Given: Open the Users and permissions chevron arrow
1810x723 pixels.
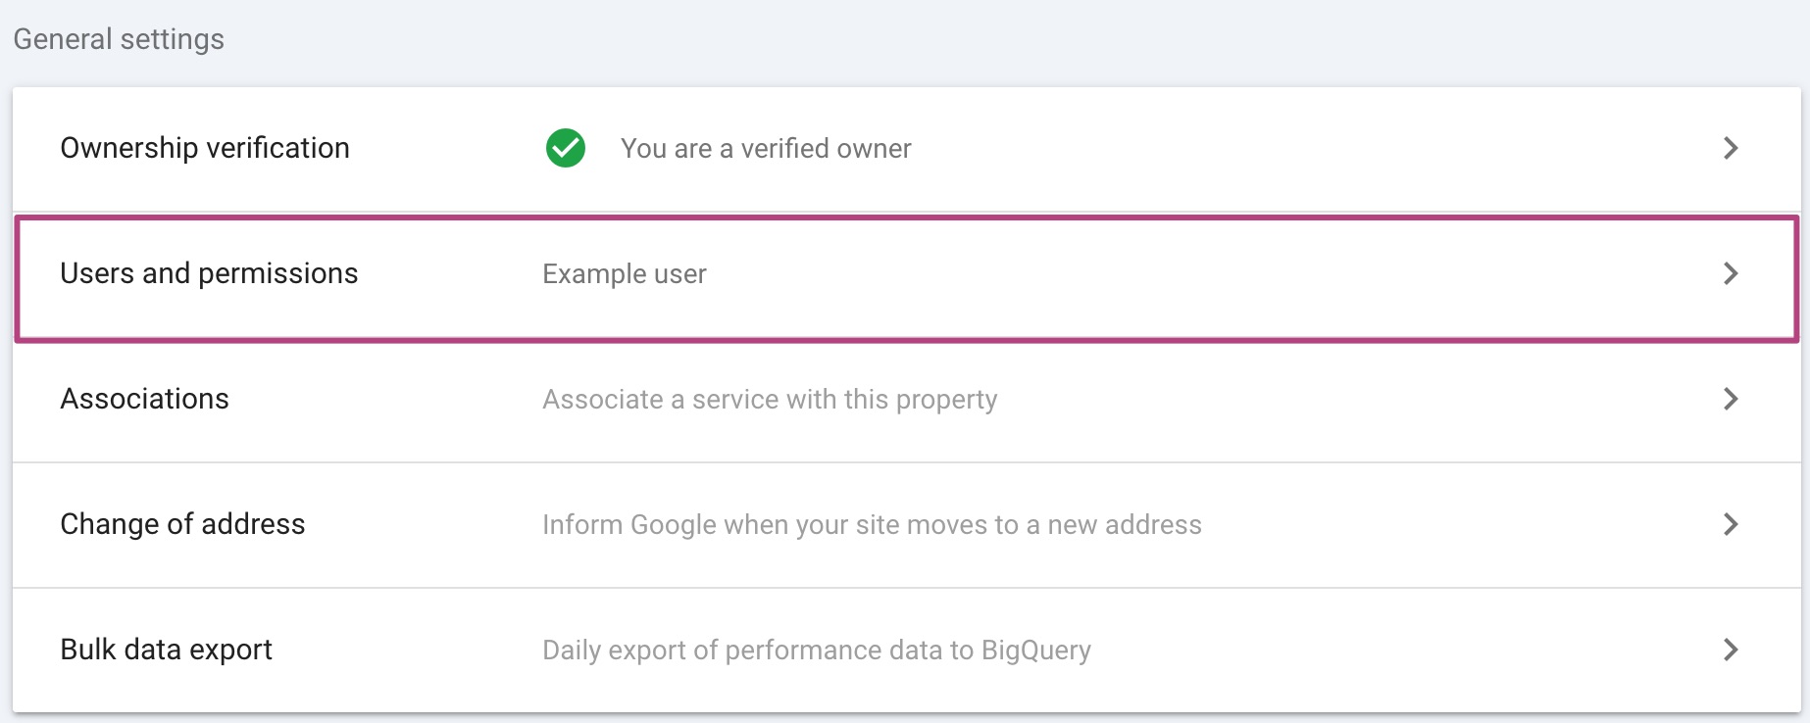Looking at the screenshot, I should pos(1731,273).
